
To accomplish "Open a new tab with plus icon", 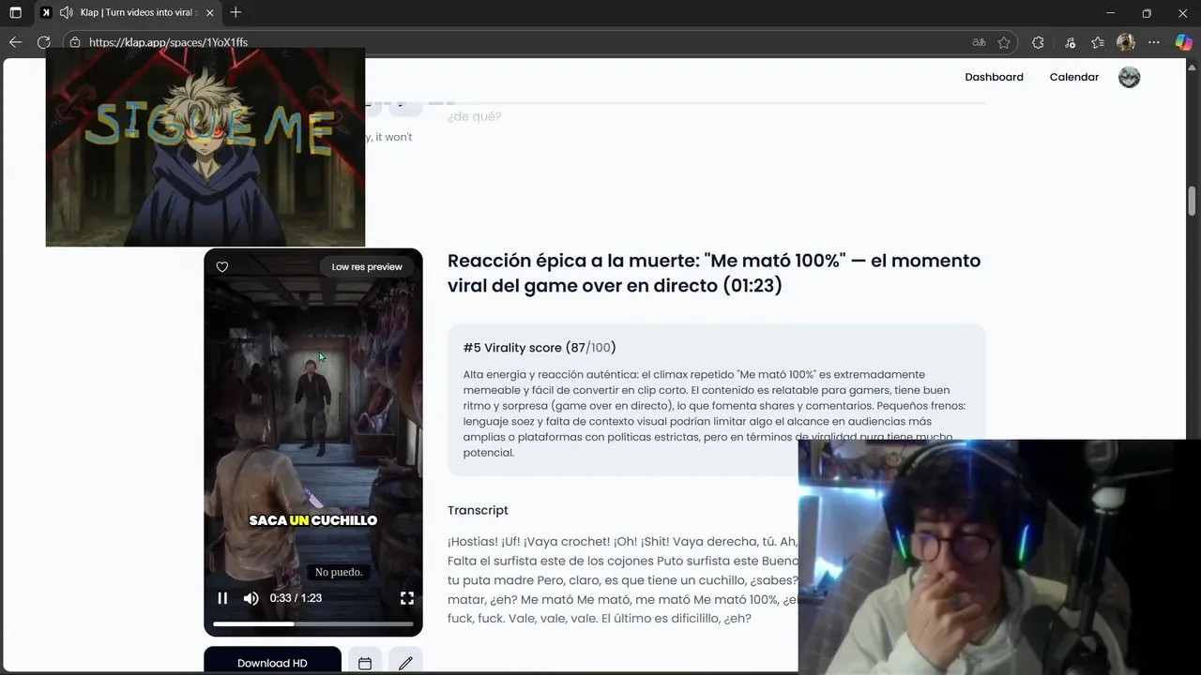I will point(236,13).
